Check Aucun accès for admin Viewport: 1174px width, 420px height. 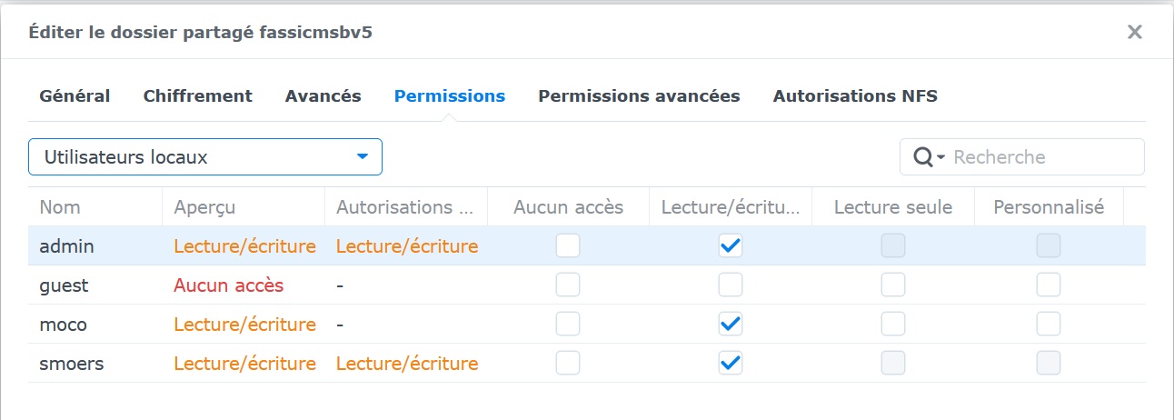pyautogui.click(x=568, y=245)
